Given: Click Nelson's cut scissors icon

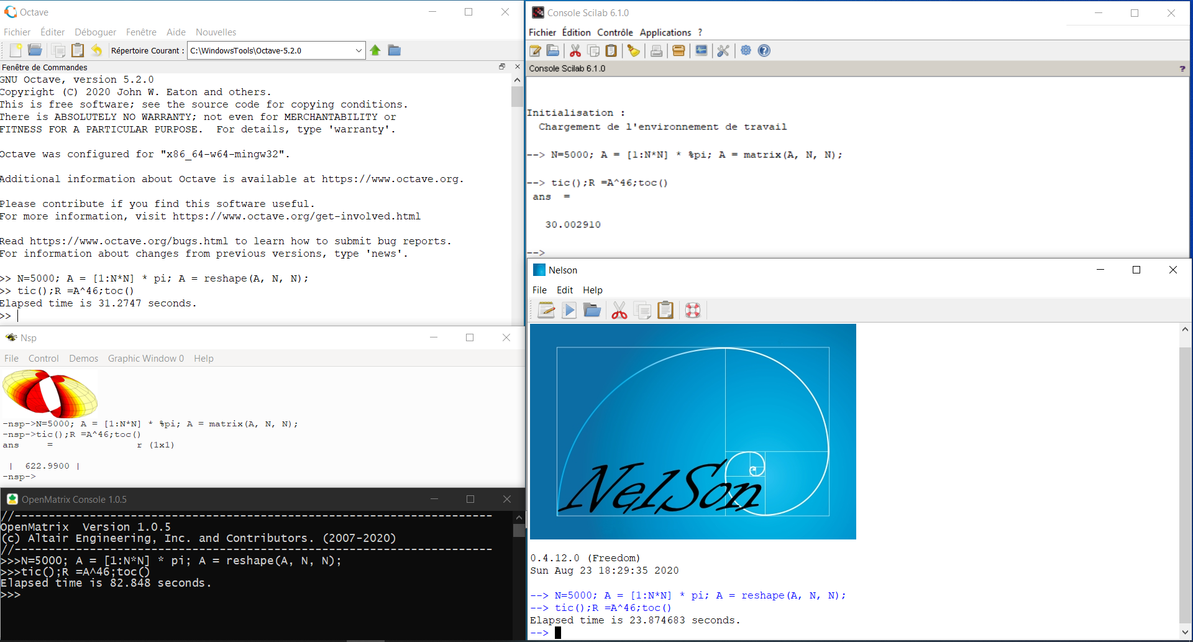Looking at the screenshot, I should [619, 310].
